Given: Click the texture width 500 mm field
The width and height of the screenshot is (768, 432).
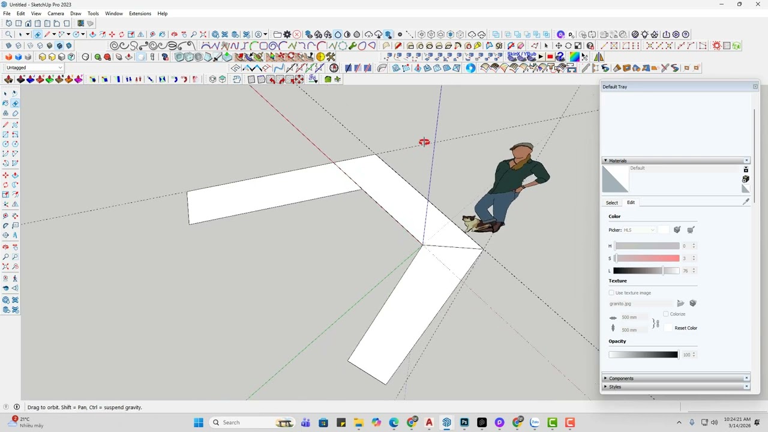Looking at the screenshot, I should (x=635, y=317).
